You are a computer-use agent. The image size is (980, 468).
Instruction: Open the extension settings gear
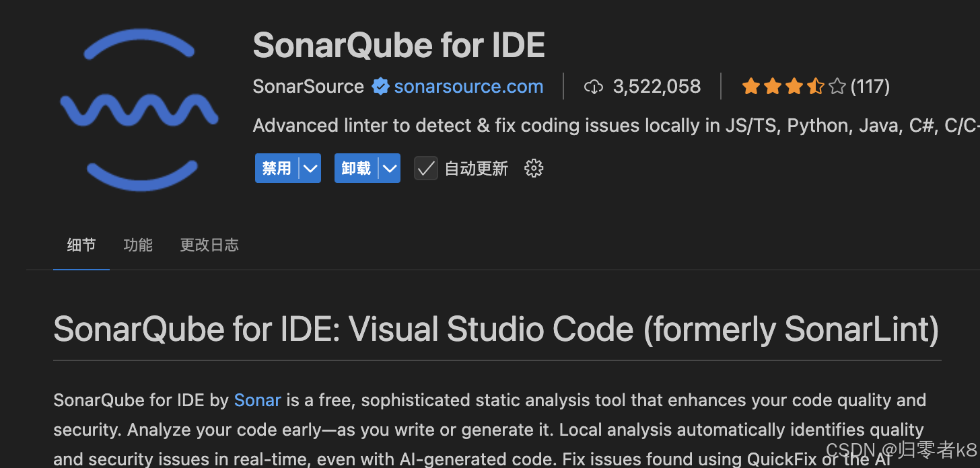point(533,168)
